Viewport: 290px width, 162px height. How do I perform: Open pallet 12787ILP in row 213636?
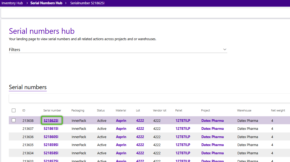(183, 137)
